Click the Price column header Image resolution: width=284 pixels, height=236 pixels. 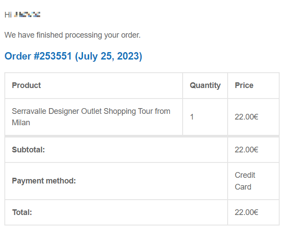[x=244, y=85]
